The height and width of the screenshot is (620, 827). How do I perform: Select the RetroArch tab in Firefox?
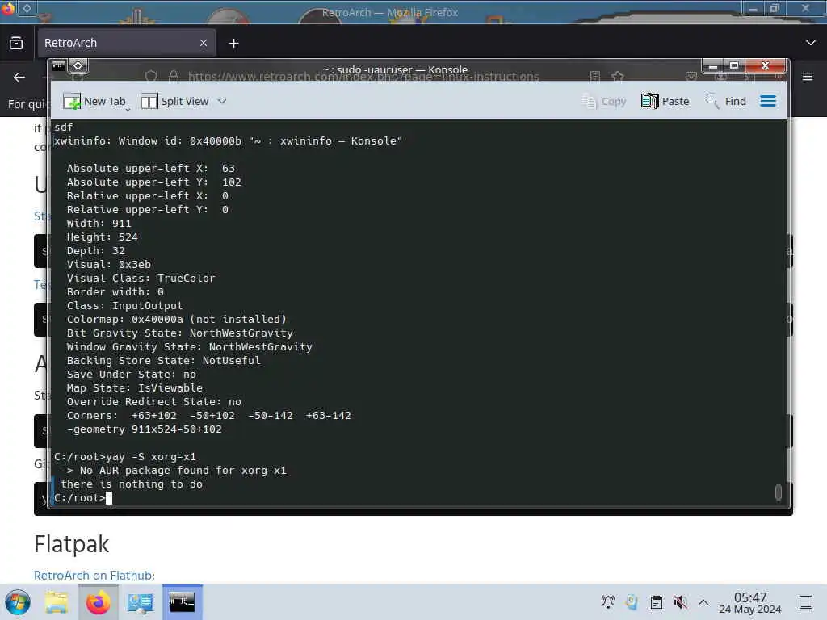tap(126, 43)
